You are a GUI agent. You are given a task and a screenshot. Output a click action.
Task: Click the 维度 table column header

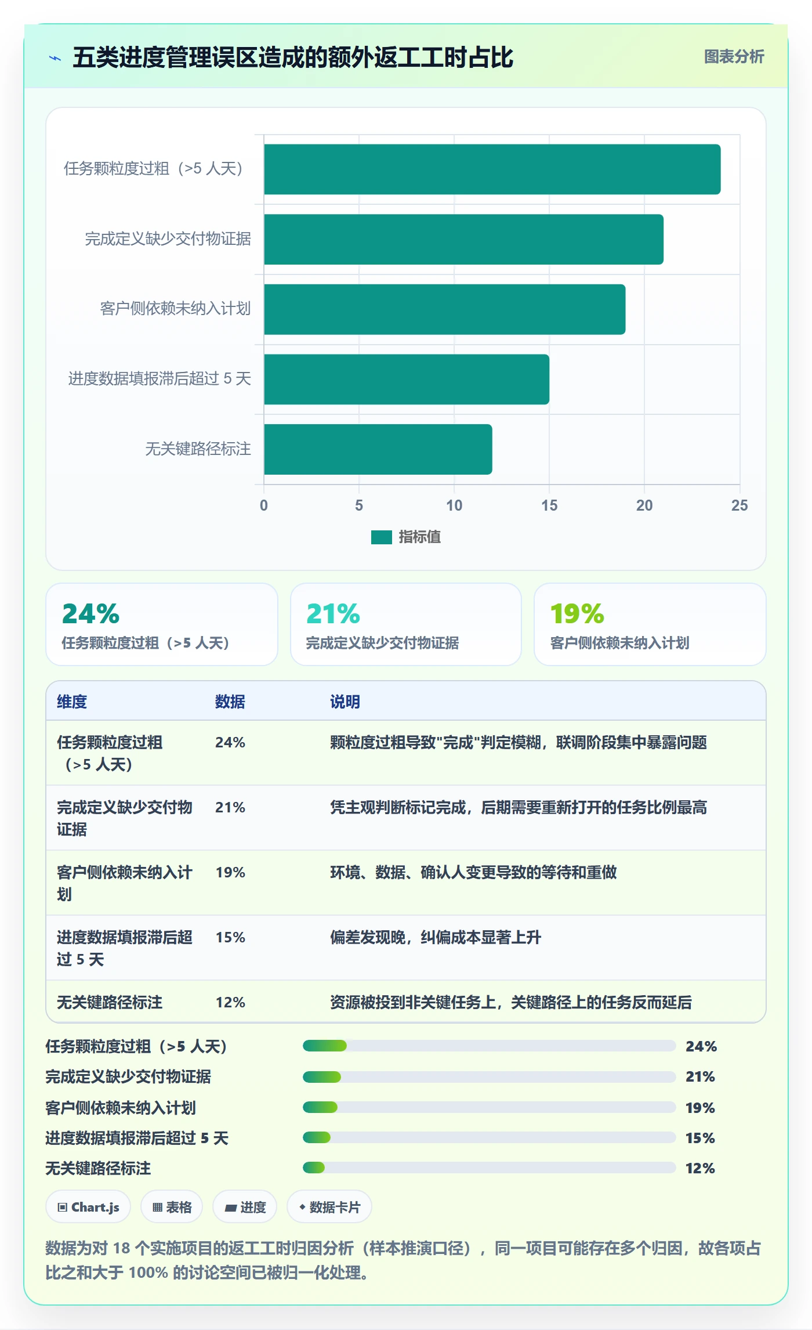pyautogui.click(x=72, y=702)
